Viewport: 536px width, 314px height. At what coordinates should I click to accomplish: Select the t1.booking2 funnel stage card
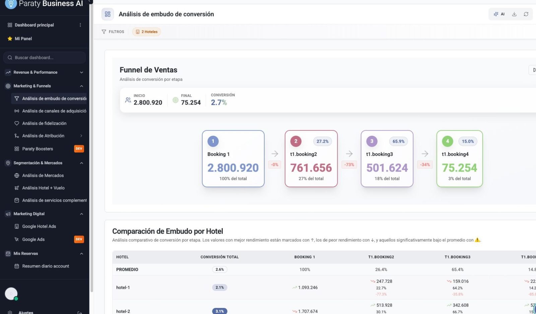311,159
